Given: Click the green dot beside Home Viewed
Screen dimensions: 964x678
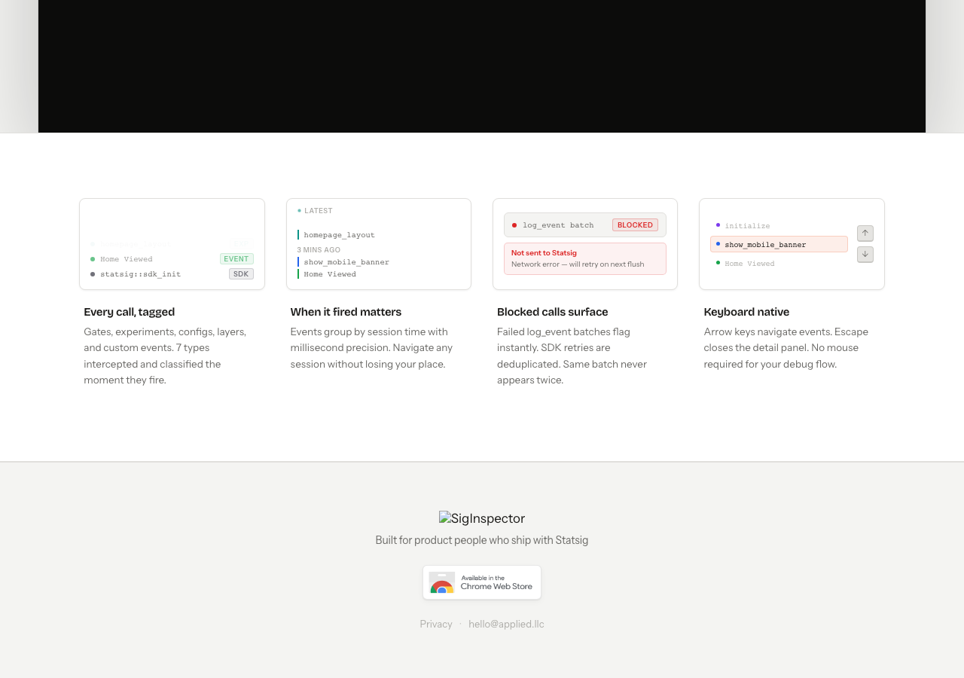Looking at the screenshot, I should click(x=91, y=258).
